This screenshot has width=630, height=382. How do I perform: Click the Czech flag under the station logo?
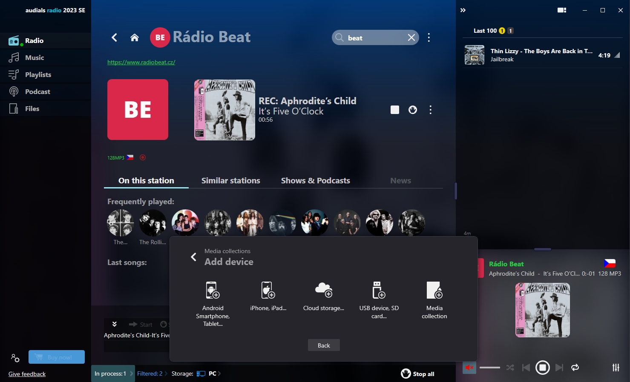pos(130,157)
